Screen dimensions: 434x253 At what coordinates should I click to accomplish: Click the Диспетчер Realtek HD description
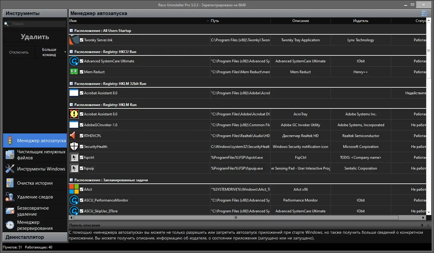click(300, 136)
